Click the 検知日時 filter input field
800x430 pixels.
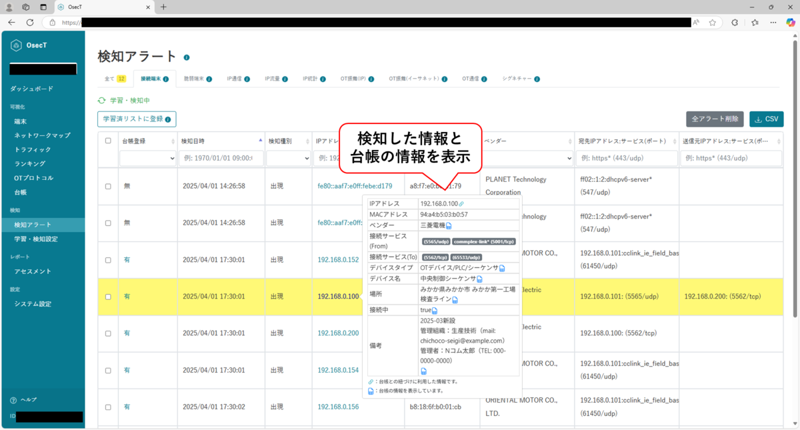[221, 158]
